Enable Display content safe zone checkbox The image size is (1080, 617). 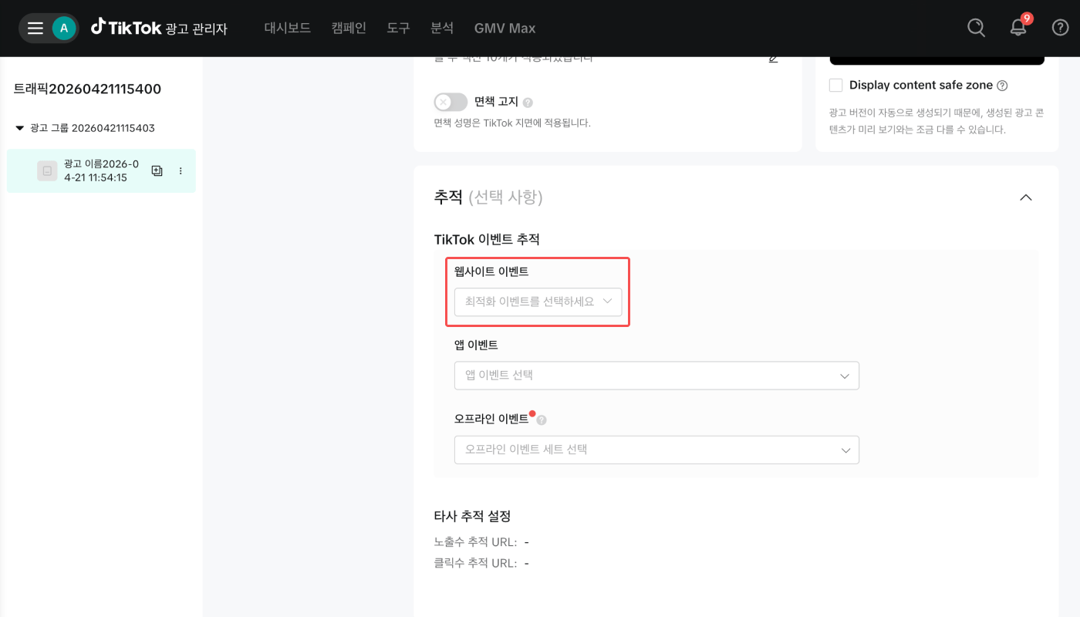pyautogui.click(x=835, y=85)
